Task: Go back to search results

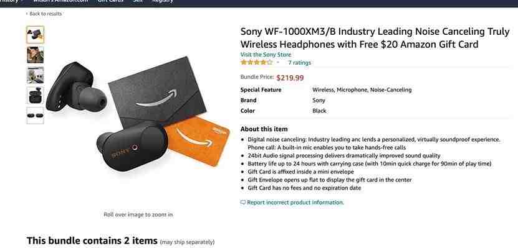Action: click(44, 14)
